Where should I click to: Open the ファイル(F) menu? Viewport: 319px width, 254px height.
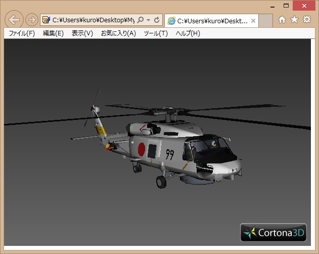click(22, 33)
